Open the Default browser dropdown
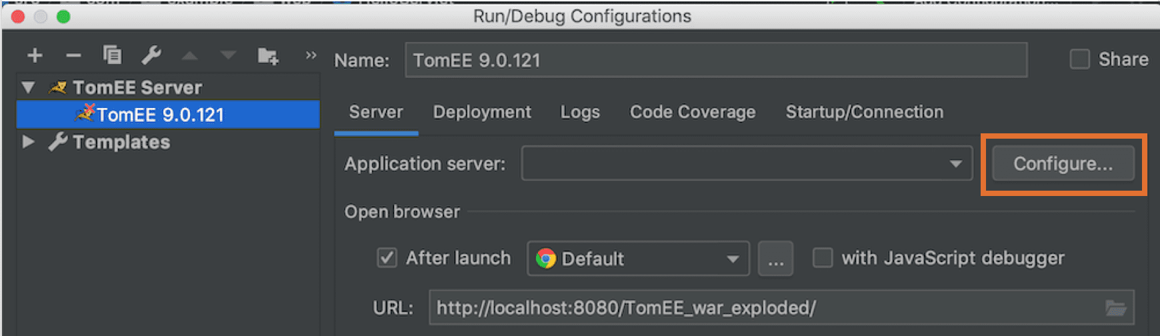This screenshot has width=1160, height=336. [x=638, y=259]
